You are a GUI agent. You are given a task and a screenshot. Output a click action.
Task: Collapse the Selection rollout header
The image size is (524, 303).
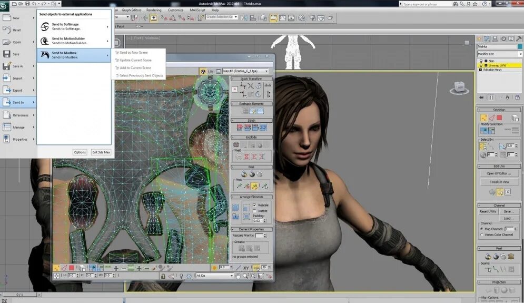499,110
